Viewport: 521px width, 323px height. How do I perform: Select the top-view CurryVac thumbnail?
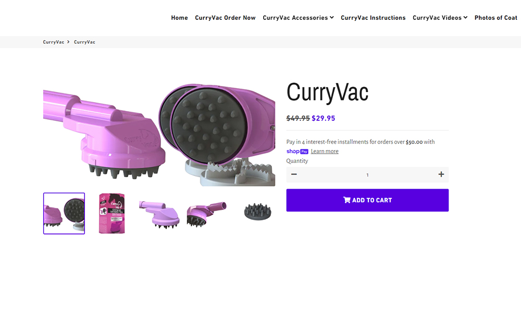[159, 214]
